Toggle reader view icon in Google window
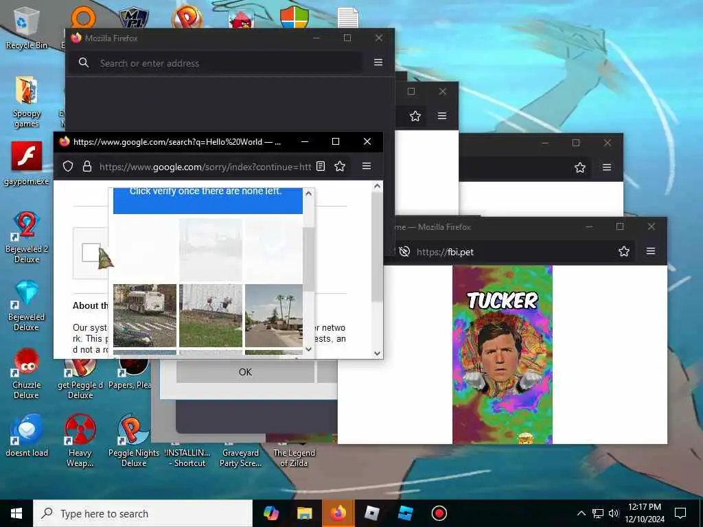 click(321, 166)
